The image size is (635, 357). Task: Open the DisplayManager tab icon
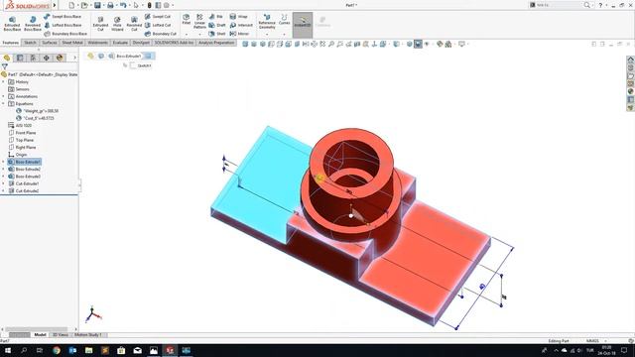60,58
